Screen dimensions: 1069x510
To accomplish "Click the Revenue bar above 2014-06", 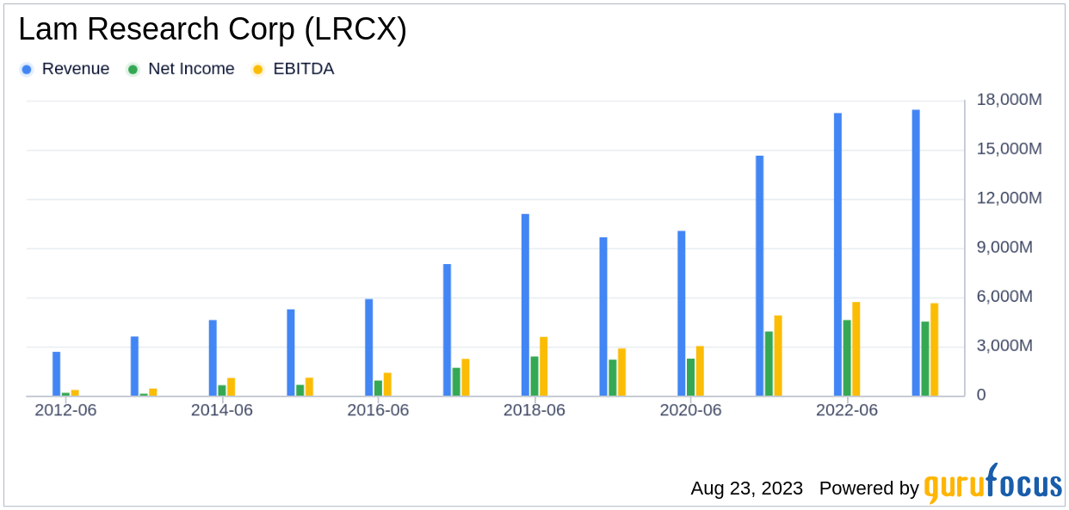I will (213, 359).
